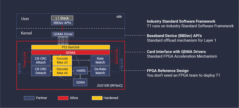Select the Decode Max x6 block
Screen dimensions: 239x108
pyautogui.click(x=62, y=71)
